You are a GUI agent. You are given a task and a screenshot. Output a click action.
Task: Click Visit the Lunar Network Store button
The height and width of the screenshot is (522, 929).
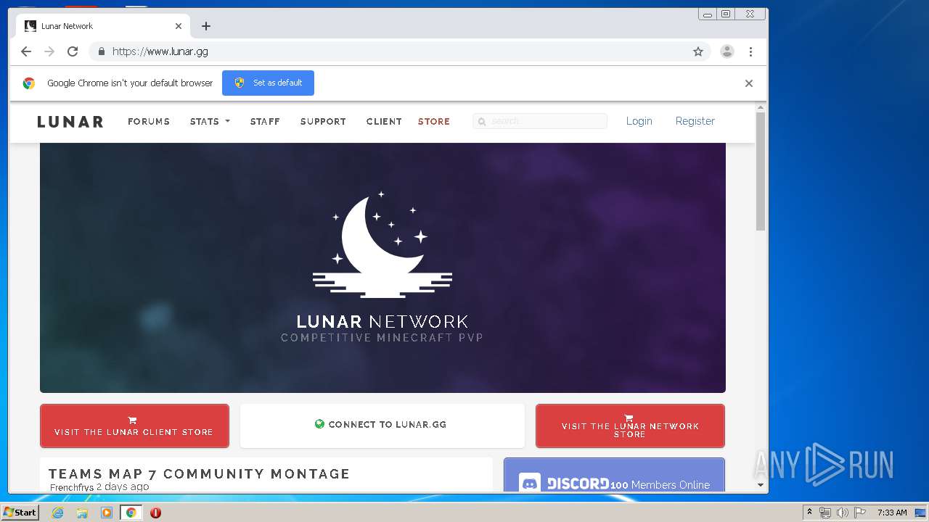tap(630, 426)
